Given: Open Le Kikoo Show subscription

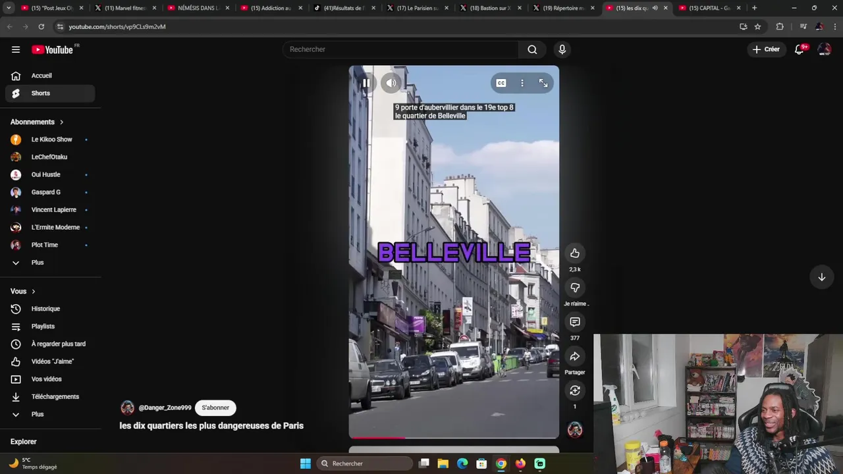Looking at the screenshot, I should (50, 140).
